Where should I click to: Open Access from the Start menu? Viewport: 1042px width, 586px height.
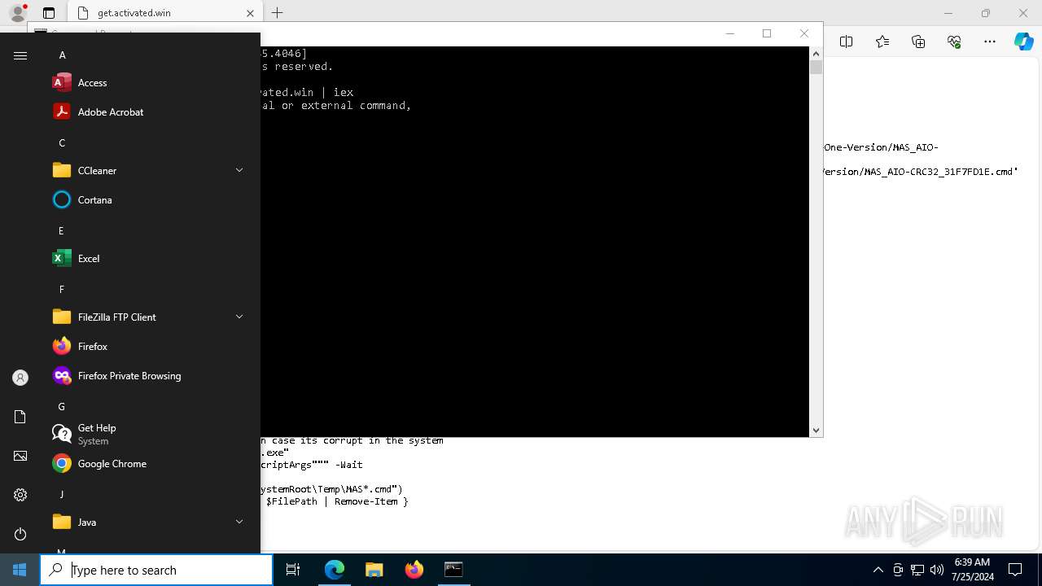click(x=150, y=83)
